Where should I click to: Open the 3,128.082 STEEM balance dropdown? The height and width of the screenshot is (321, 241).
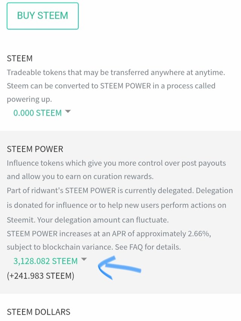tap(46, 261)
